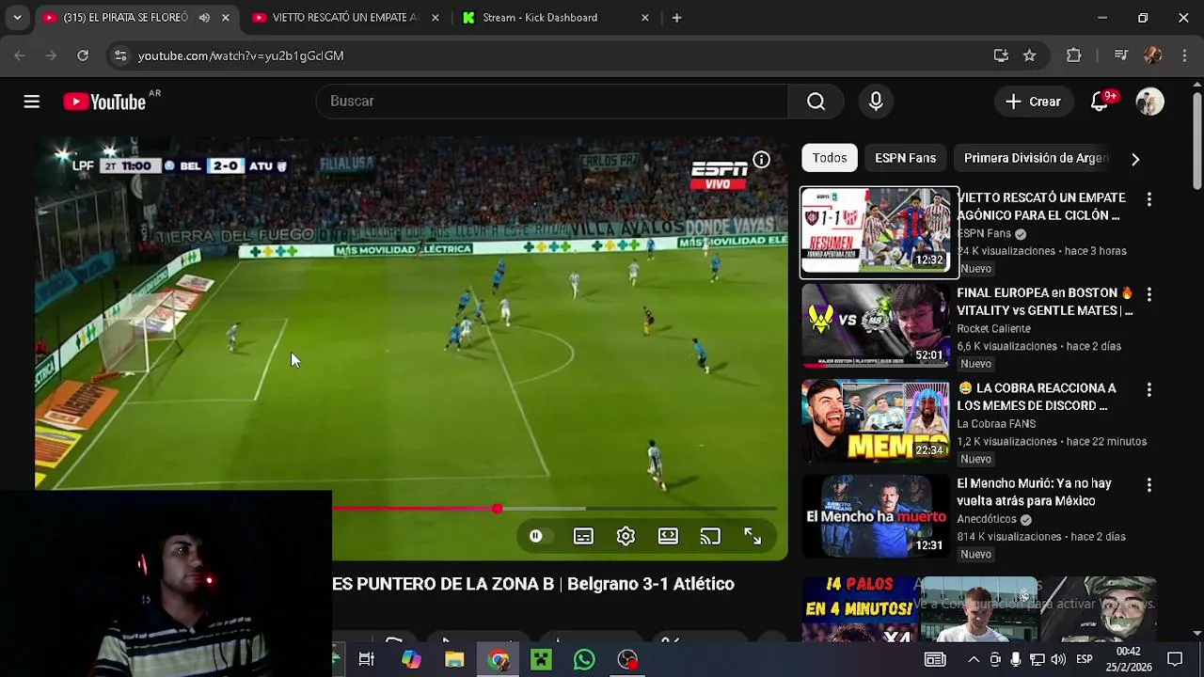Screen dimensions: 1204x677
Task: Open the Chrome extensions puzzle icon
Action: click(1073, 55)
